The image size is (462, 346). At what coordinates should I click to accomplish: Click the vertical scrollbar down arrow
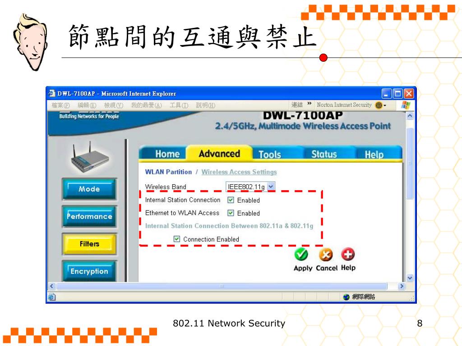(410, 278)
